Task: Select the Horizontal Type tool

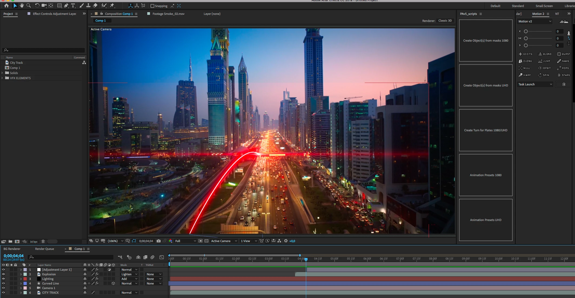Action: click(73, 6)
